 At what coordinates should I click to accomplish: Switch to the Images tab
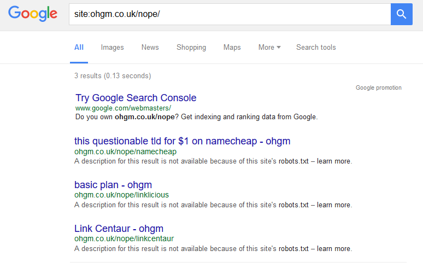(112, 48)
